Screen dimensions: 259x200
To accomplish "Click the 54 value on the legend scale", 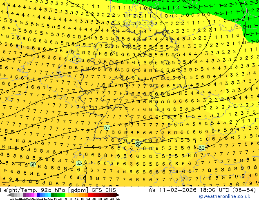I will tap(118, 199).
